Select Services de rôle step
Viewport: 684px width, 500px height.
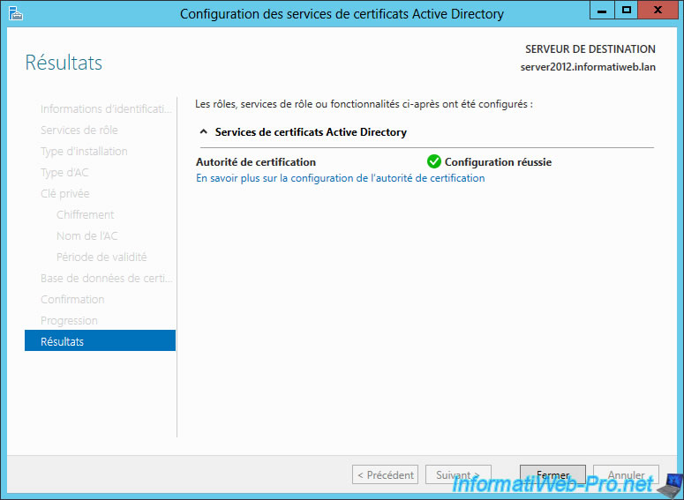tap(79, 130)
